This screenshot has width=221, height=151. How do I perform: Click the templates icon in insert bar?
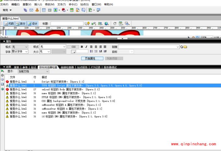click(90, 10)
